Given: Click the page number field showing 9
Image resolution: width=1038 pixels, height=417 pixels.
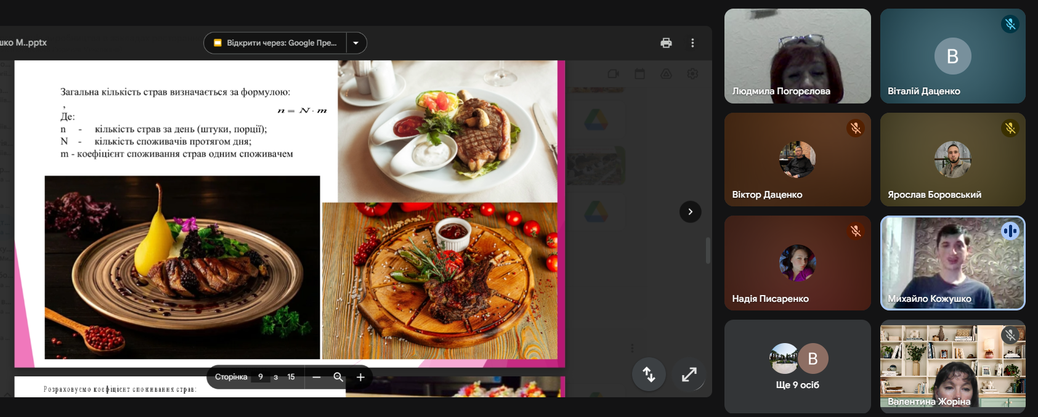Looking at the screenshot, I should [x=261, y=377].
